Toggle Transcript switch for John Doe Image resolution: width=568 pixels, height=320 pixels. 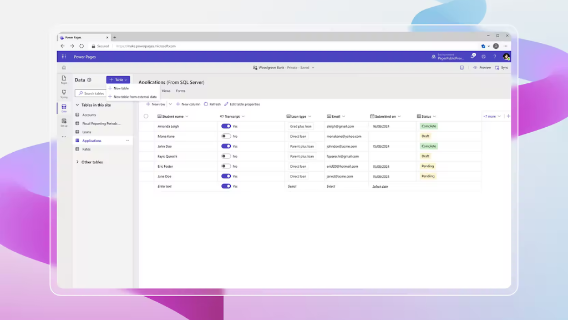226,146
